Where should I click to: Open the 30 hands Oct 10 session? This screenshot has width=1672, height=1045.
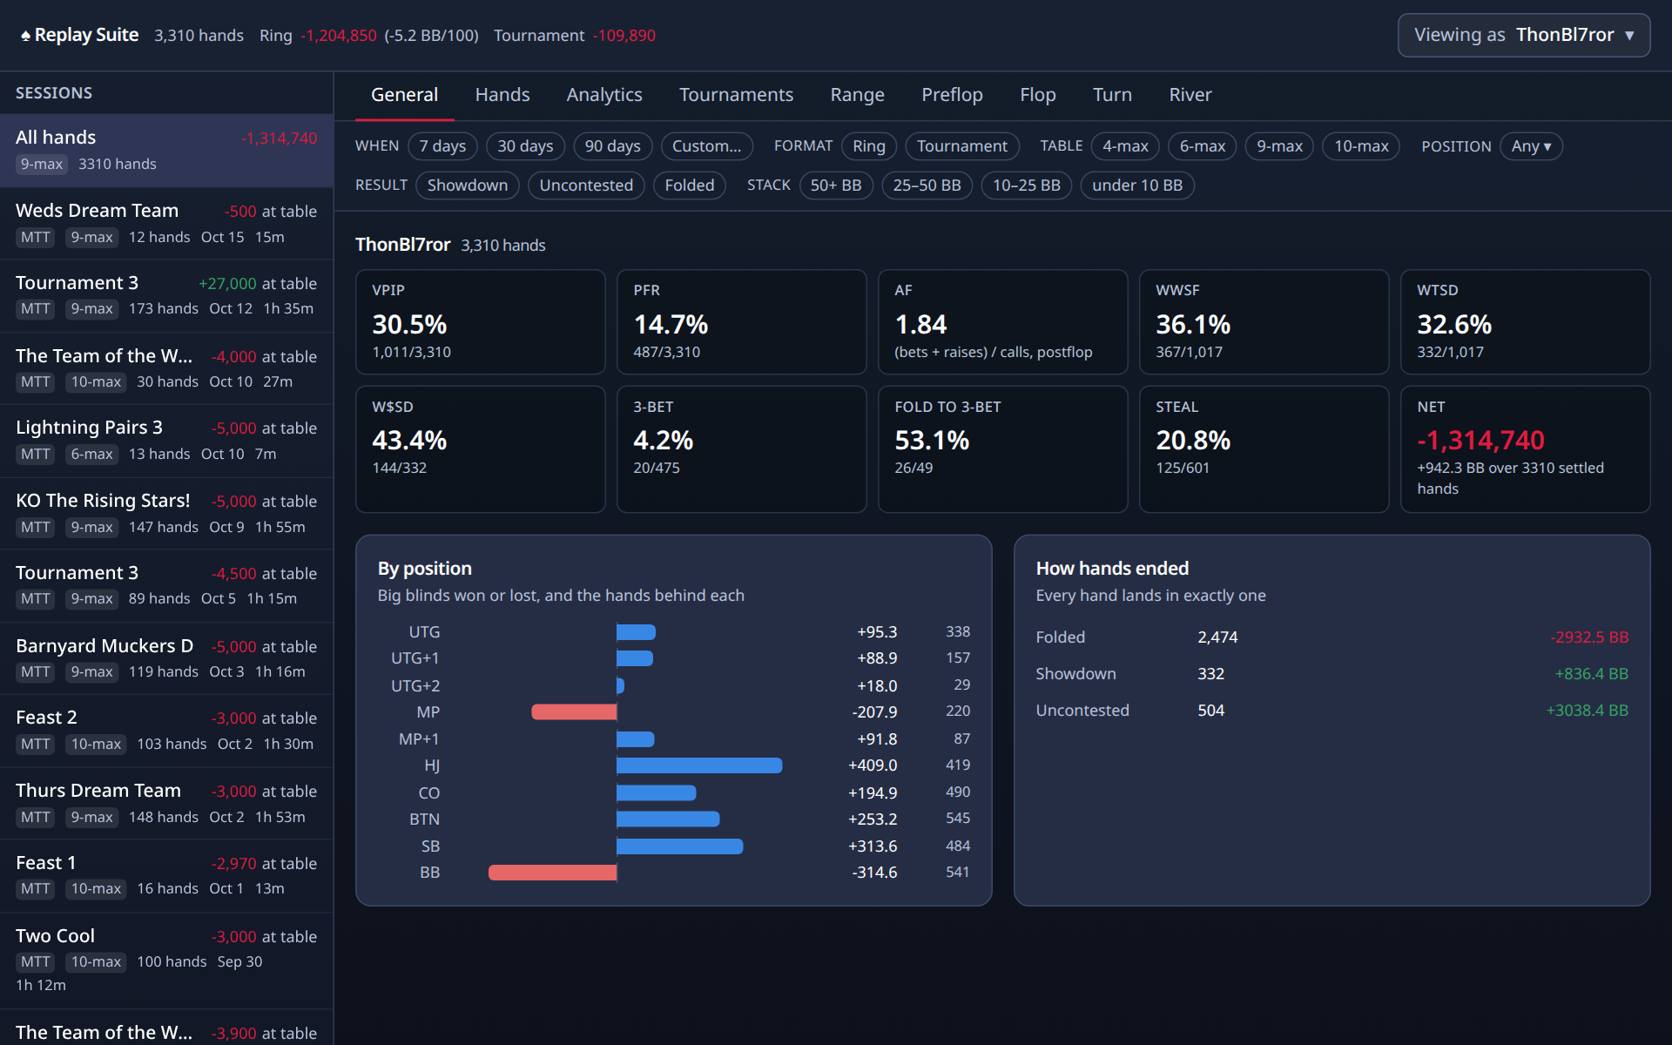(x=166, y=369)
